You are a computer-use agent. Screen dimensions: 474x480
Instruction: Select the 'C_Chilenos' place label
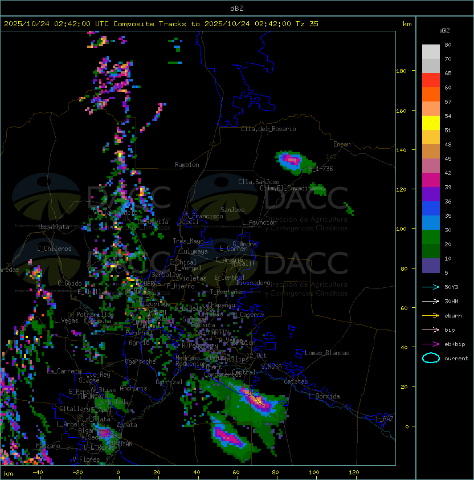(54, 249)
